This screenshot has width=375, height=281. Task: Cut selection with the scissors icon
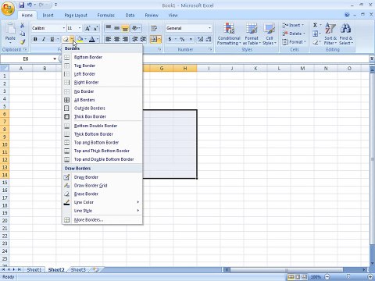click(x=23, y=25)
